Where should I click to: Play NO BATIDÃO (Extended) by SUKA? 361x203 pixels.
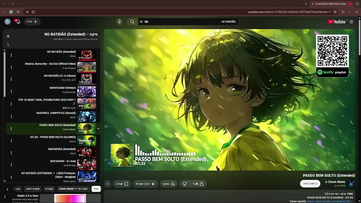(61, 52)
